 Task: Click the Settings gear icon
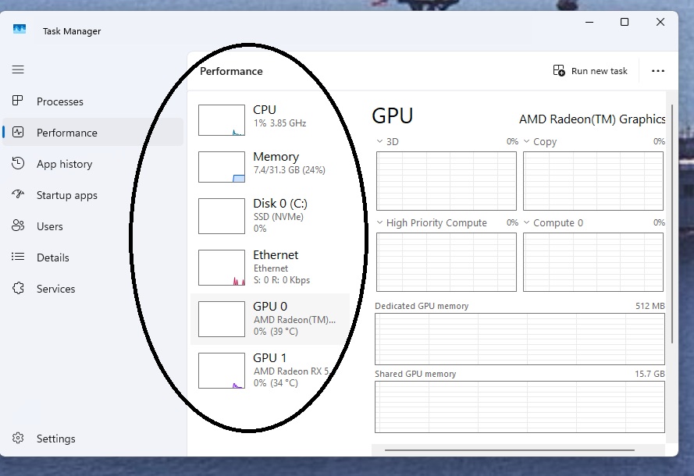[18, 438]
